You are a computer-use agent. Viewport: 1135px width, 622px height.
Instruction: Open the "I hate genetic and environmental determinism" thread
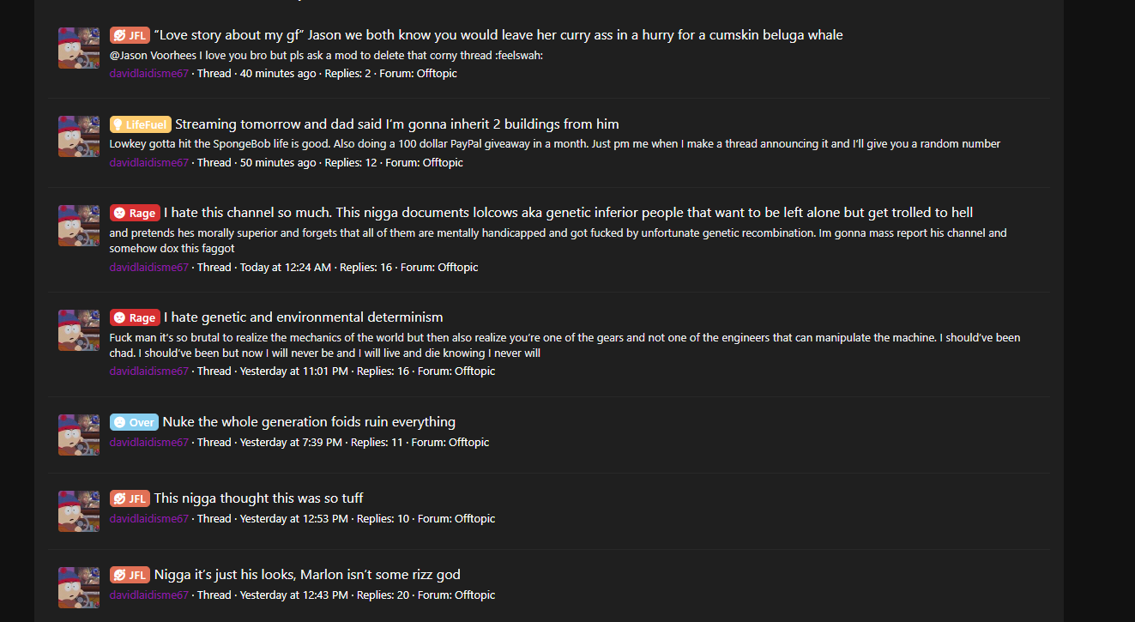303,317
